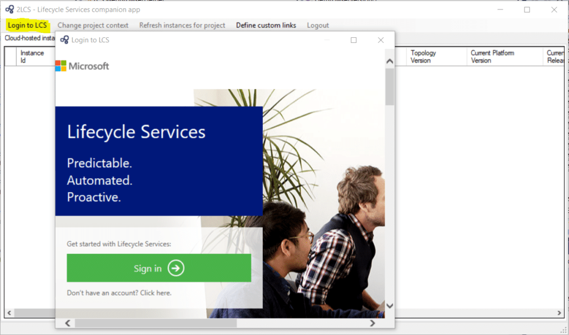Open Define custom links menu
The height and width of the screenshot is (335, 569).
tap(266, 25)
